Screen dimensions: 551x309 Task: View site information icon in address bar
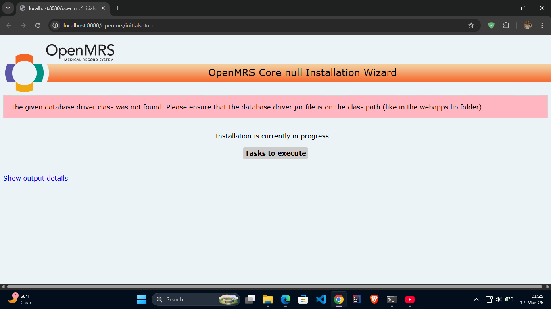click(56, 25)
